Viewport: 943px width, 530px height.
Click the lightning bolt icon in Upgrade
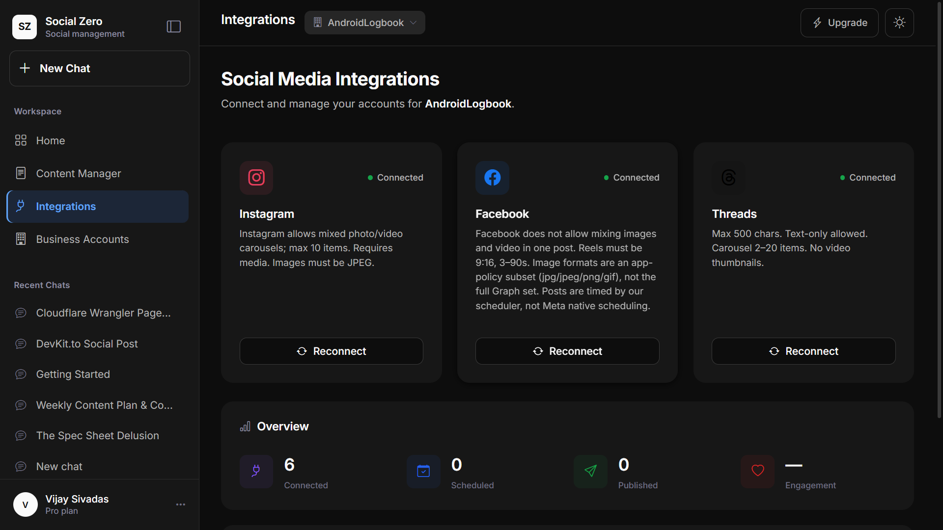pyautogui.click(x=817, y=23)
